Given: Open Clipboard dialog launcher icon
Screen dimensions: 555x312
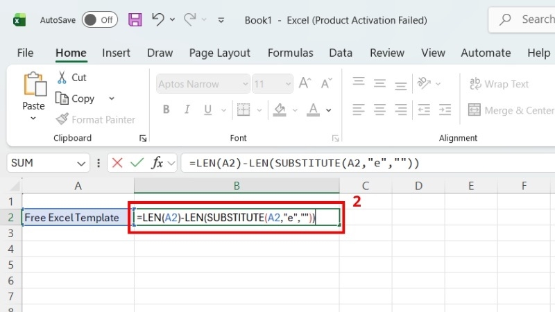Looking at the screenshot, I should 143,138.
